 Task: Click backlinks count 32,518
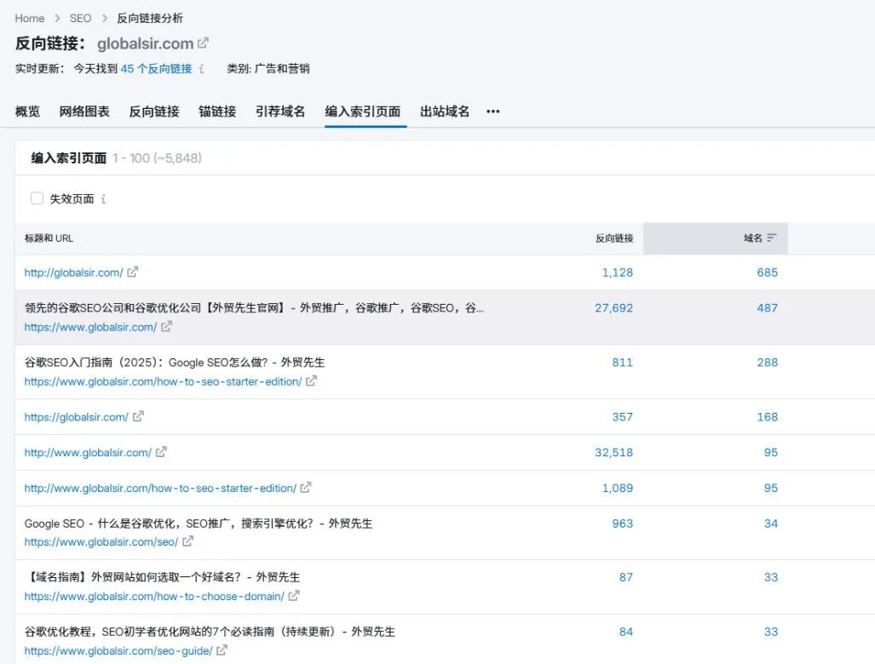pos(613,453)
